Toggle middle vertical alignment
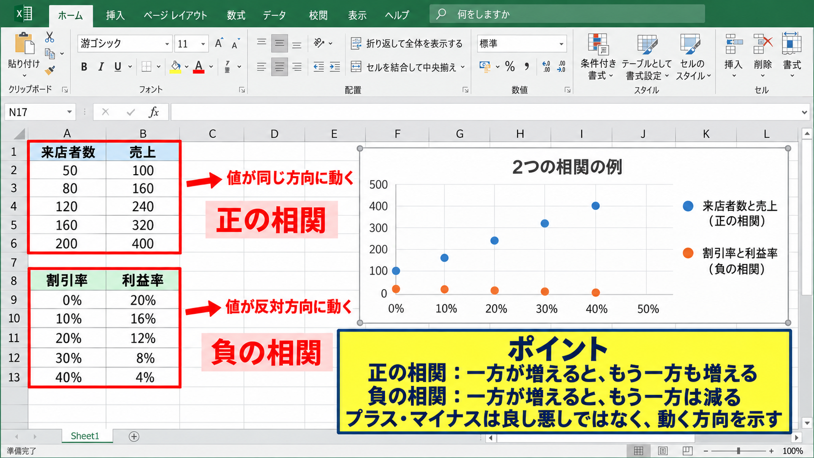 tap(279, 43)
